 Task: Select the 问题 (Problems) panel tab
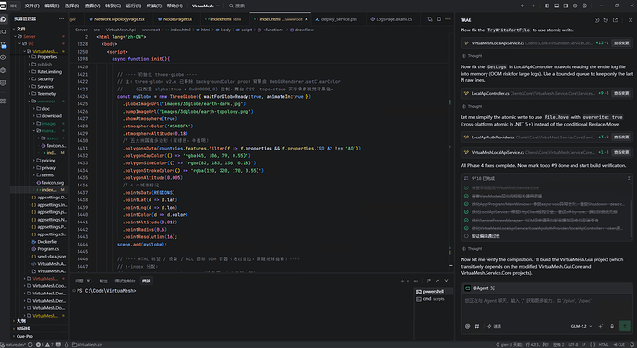(83, 281)
